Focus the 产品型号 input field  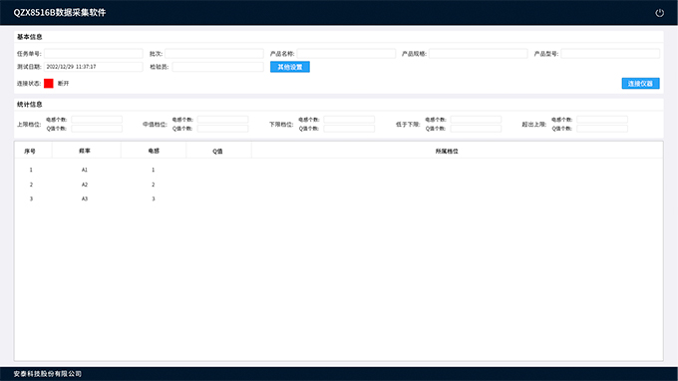tap(610, 54)
